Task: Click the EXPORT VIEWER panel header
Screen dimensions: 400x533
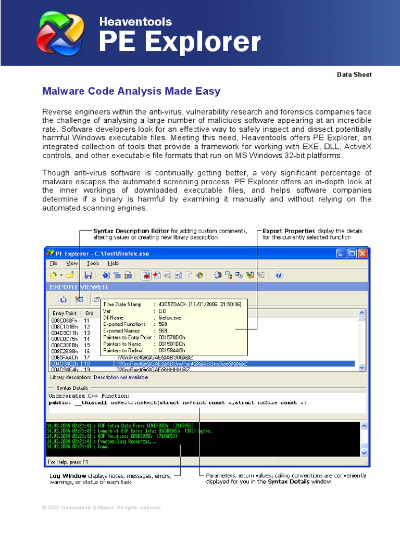Action: [x=207, y=287]
